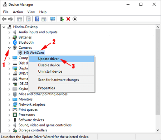Collapse the Hindro-Desktop root node
The height and width of the screenshot is (140, 161).
(x=4, y=27)
